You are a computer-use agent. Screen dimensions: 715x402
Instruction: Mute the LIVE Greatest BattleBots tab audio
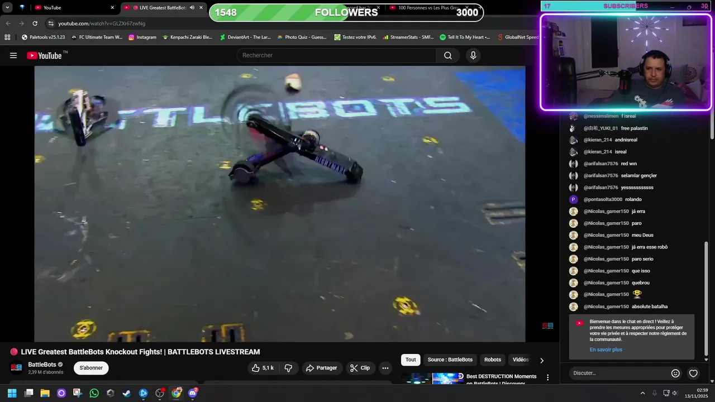pos(192,8)
